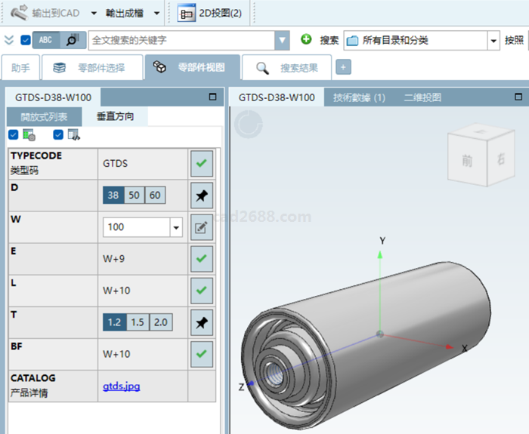529x434 pixels.
Task: Open the 输出成檔 dropdown arrow
Action: point(156,13)
